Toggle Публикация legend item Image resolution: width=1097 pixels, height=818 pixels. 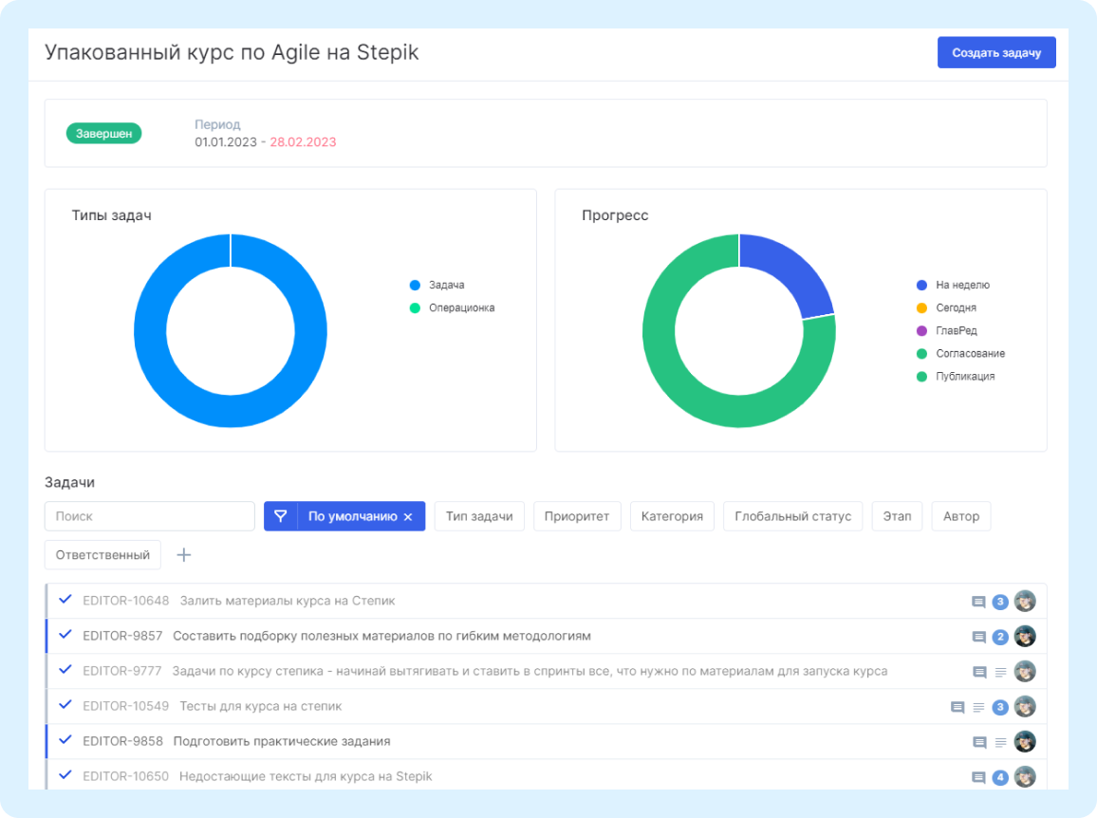point(956,377)
